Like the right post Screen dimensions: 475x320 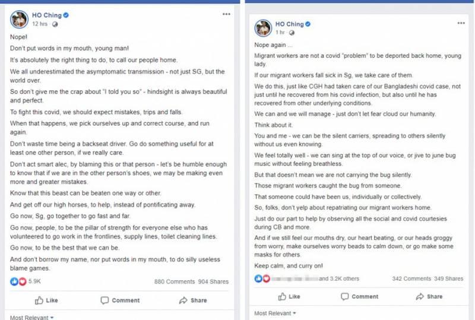[x=289, y=296]
